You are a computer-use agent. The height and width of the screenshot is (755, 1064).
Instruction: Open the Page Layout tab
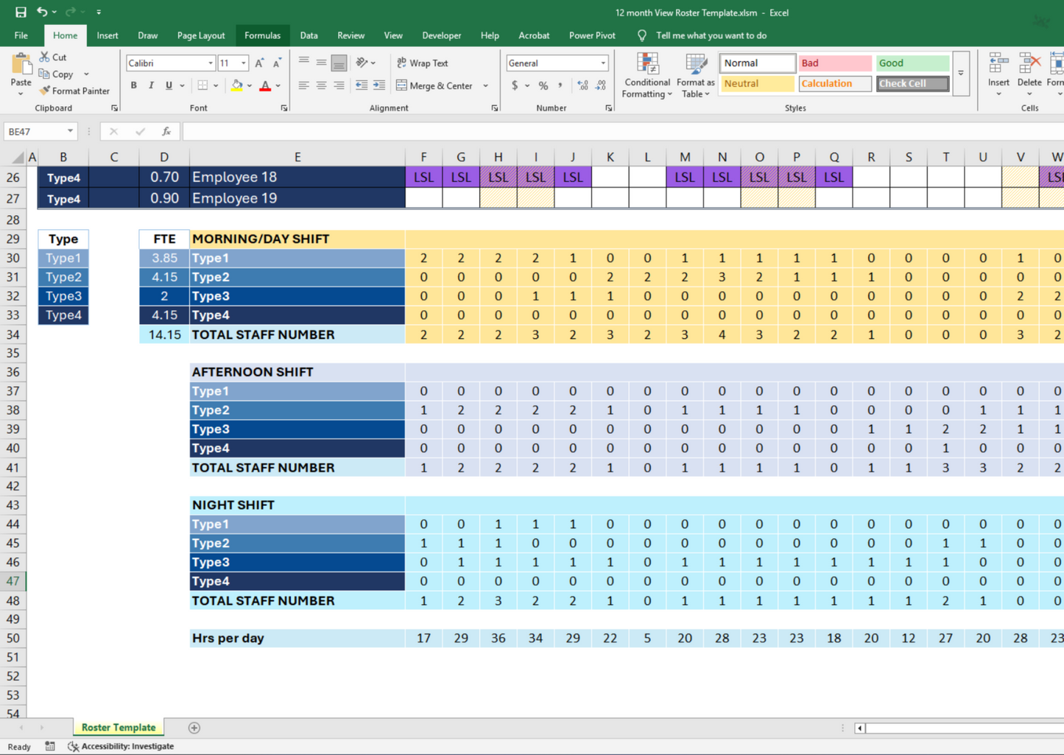(200, 35)
